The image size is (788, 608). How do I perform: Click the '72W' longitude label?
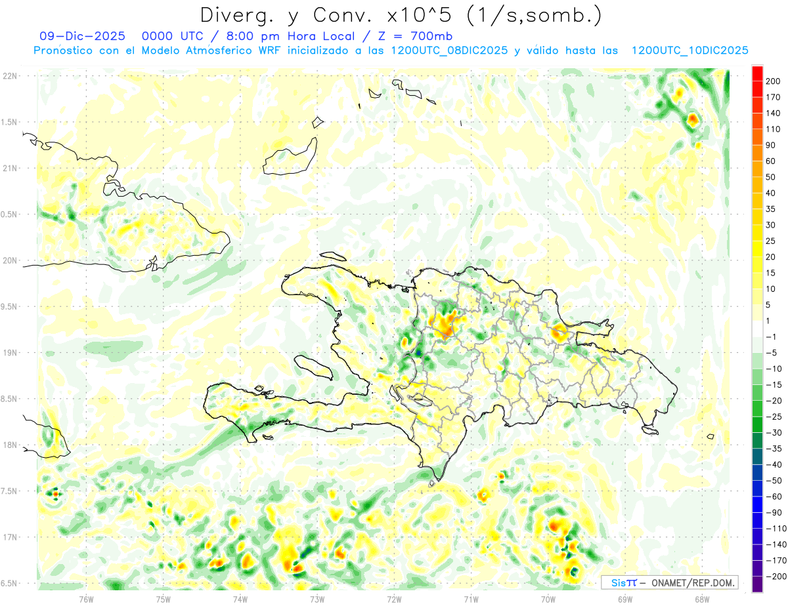(x=394, y=599)
